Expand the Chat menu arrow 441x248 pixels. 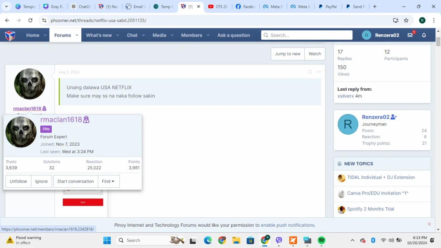143,35
